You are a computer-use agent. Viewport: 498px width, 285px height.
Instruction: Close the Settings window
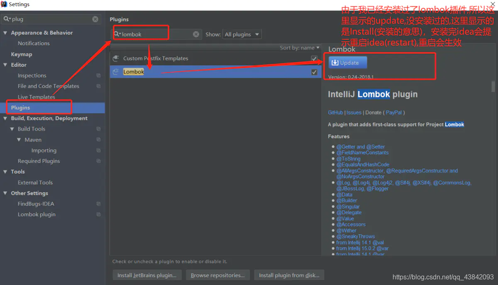click(493, 4)
